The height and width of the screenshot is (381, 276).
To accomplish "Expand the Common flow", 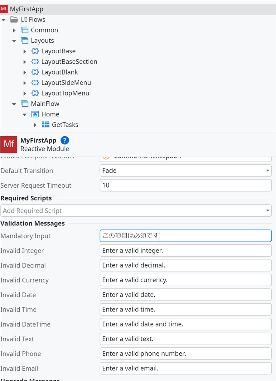I will point(14,30).
